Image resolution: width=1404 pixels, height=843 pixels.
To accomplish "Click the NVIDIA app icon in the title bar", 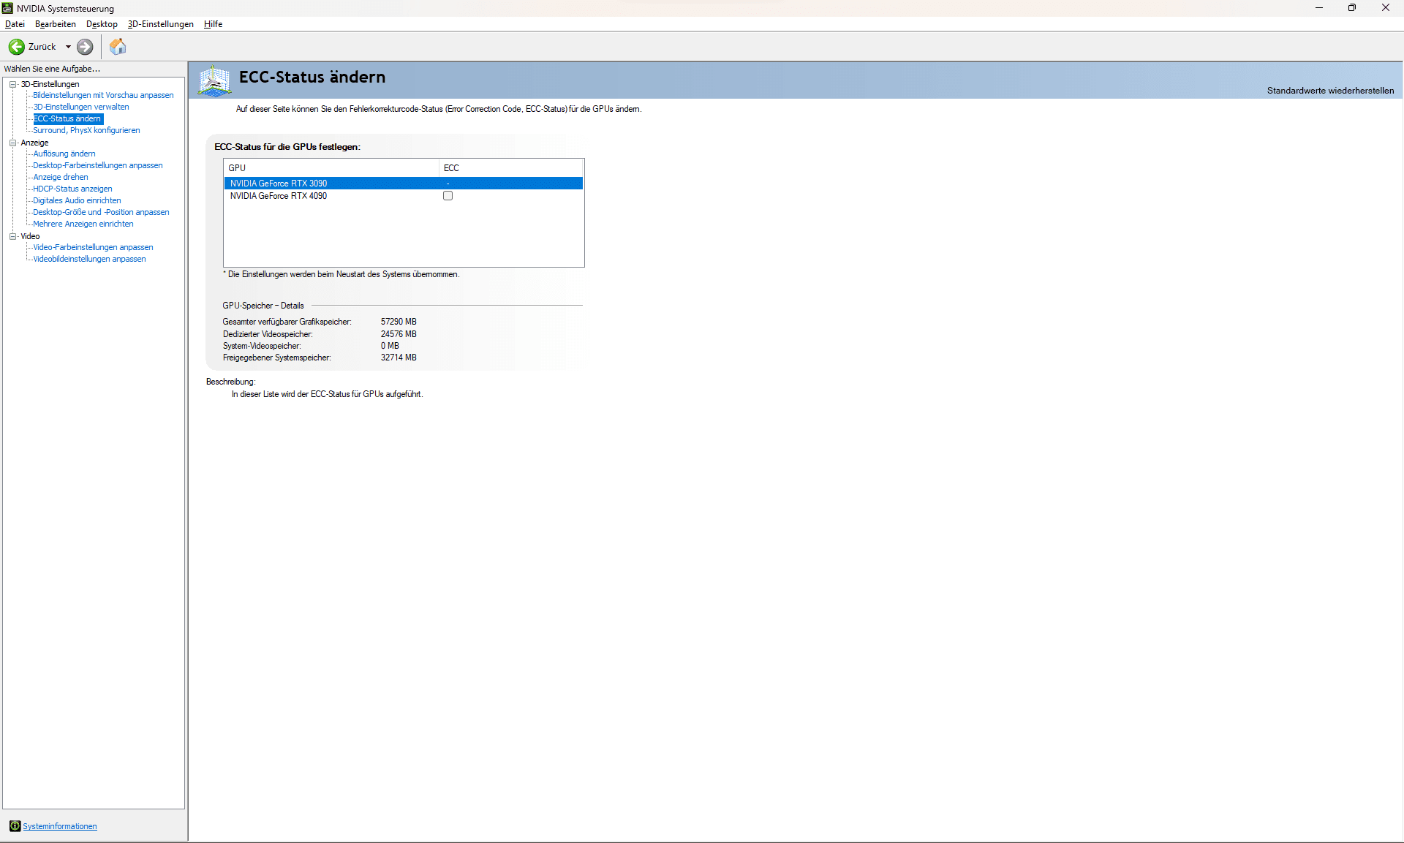I will (7, 8).
